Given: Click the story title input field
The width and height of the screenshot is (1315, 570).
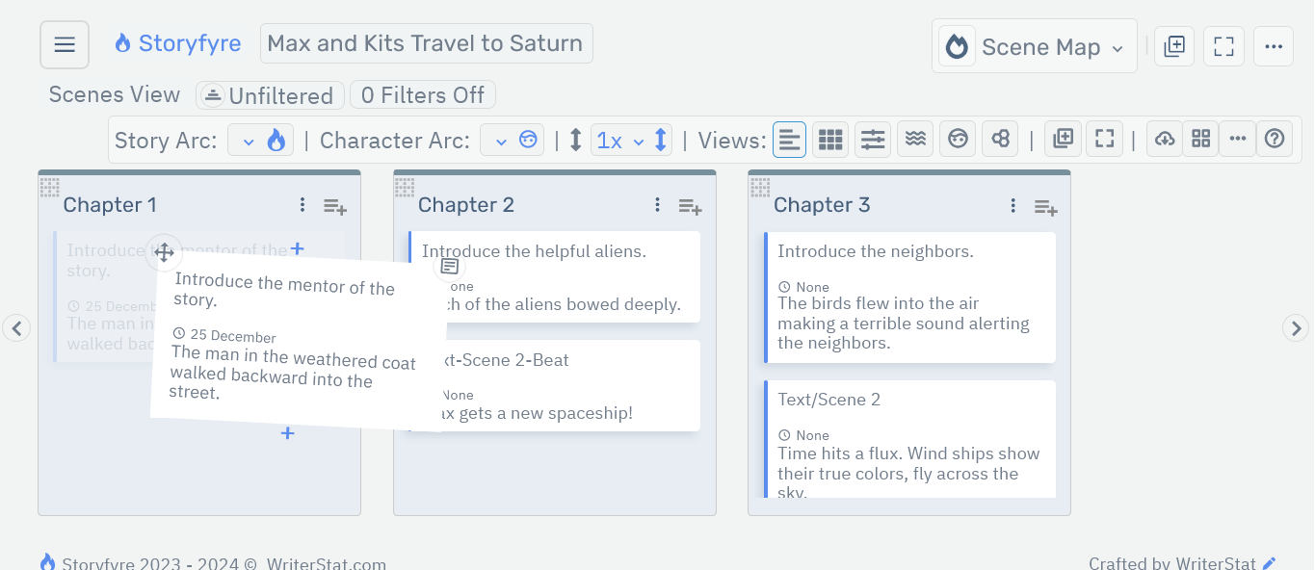Looking at the screenshot, I should 426,42.
